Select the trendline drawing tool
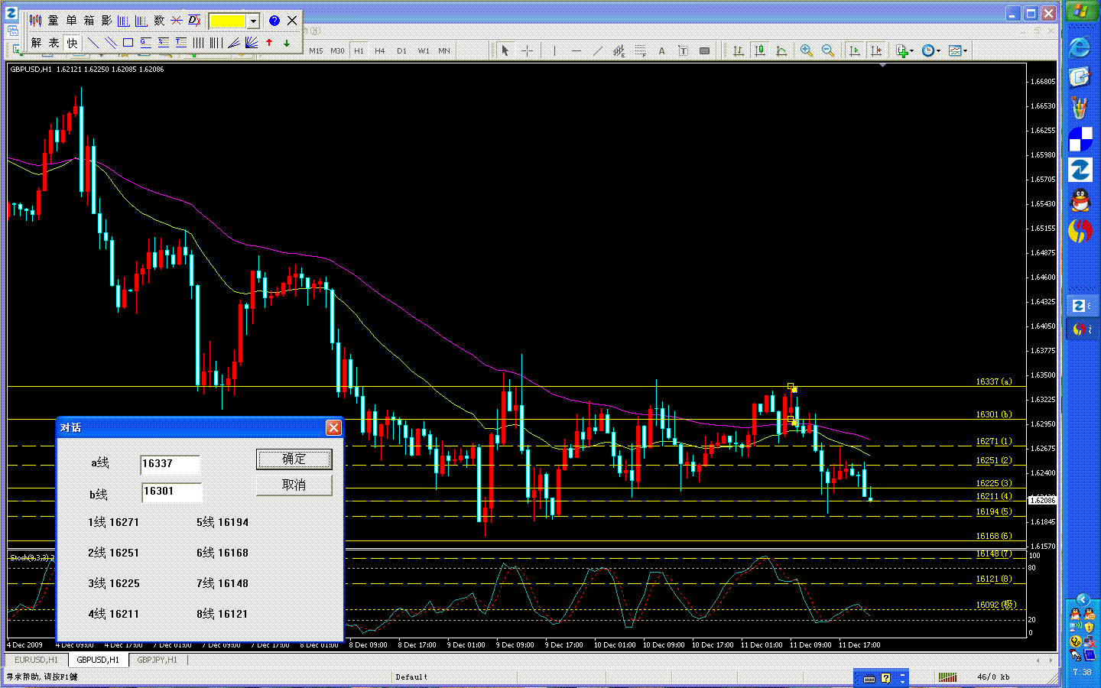This screenshot has height=688, width=1101. point(597,50)
